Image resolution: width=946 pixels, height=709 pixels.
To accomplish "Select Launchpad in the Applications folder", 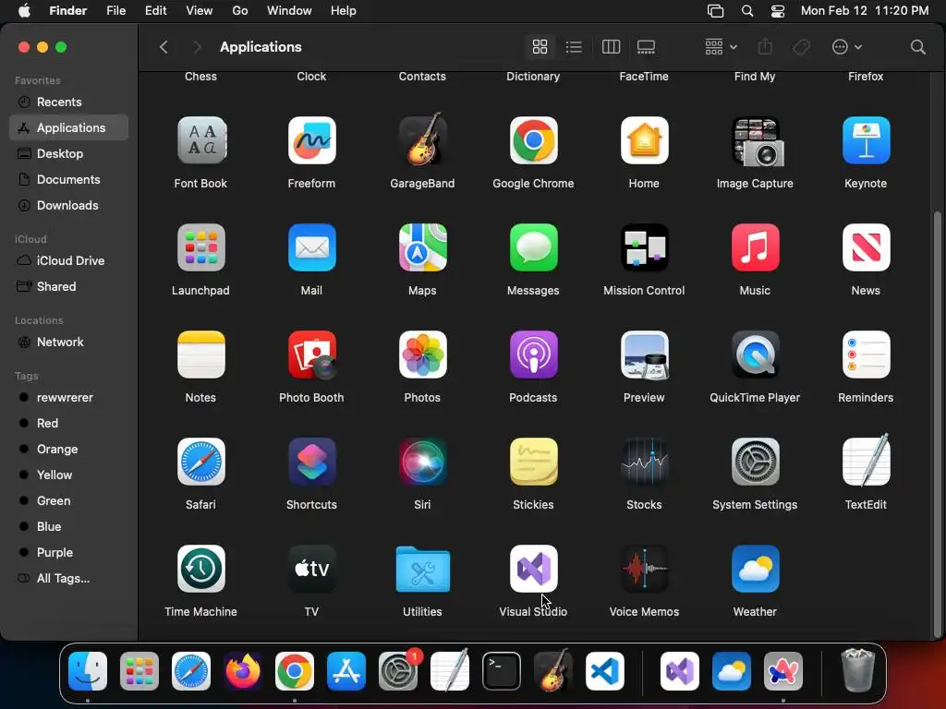I will point(201,247).
